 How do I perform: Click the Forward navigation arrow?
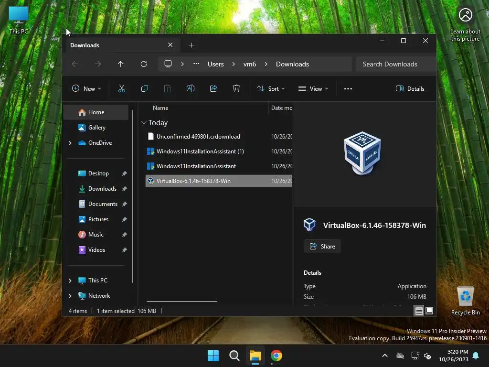(97, 64)
